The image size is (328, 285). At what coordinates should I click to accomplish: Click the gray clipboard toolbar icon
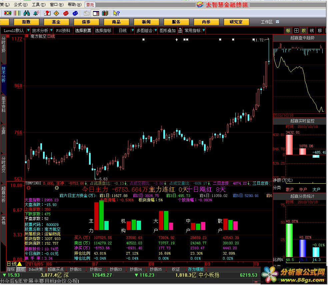[x=86, y=13]
